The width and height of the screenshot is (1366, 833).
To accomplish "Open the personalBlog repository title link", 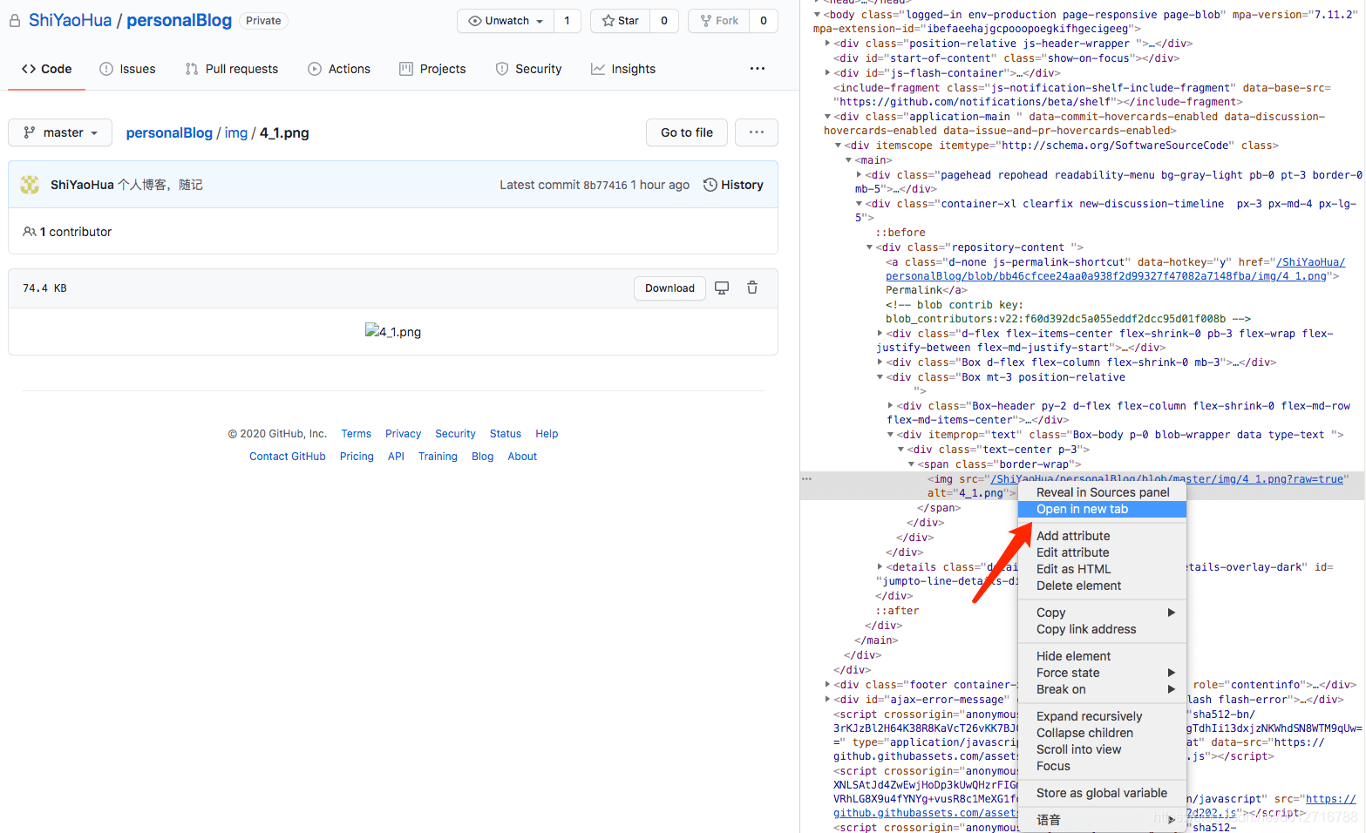I will click(x=180, y=20).
